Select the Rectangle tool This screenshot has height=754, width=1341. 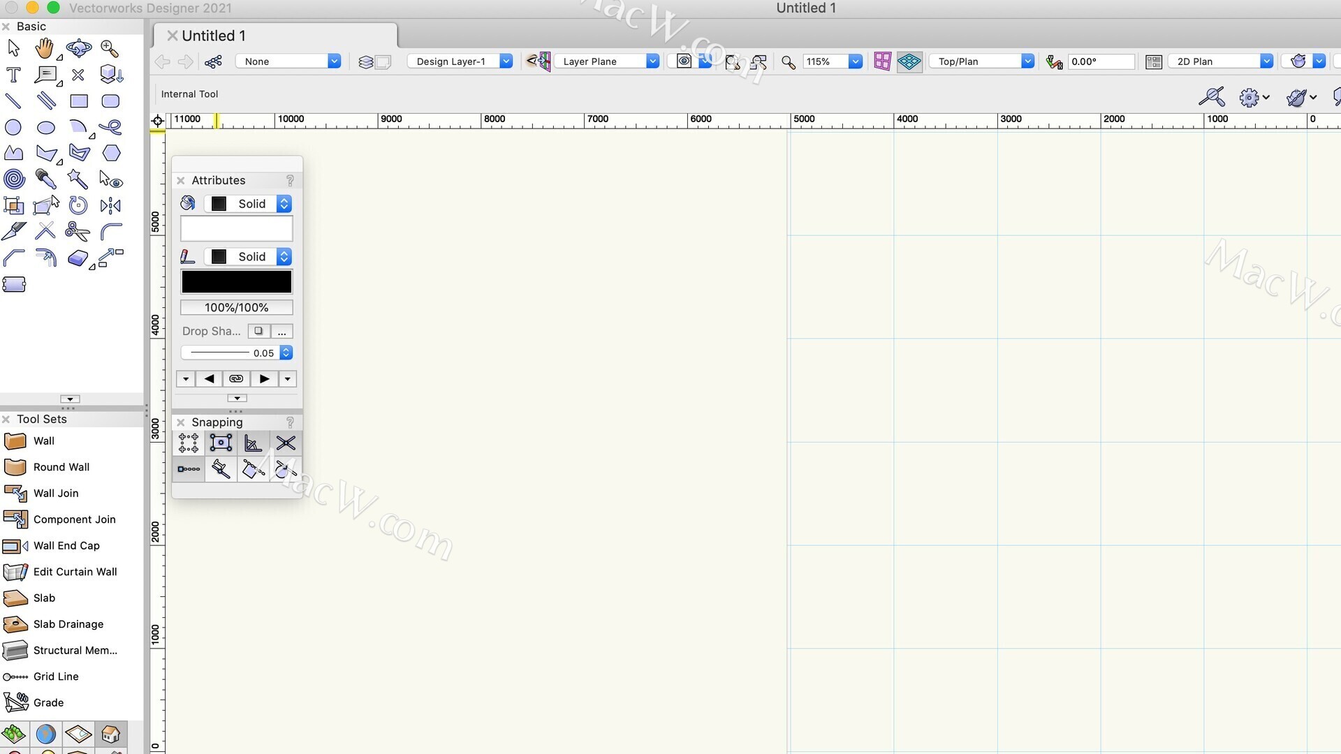[x=79, y=101]
